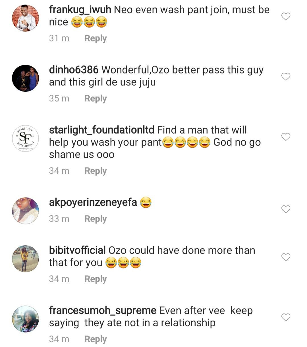Image resolution: width=307 pixels, height=347 pixels.
Task: Reply to akpoyerinzeneyefa's emoji comment
Action: pyautogui.click(x=96, y=219)
